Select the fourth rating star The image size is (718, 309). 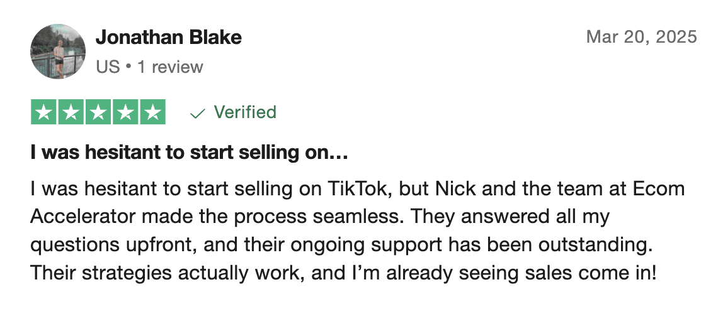(x=125, y=112)
